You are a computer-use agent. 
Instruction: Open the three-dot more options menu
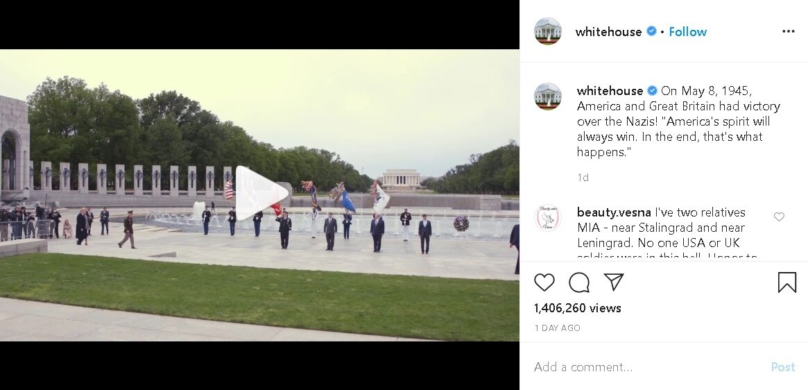tap(788, 31)
